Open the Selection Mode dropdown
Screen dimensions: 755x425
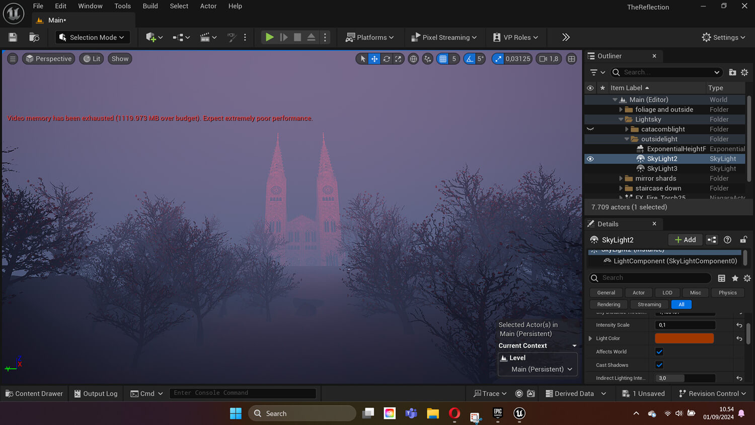92,37
